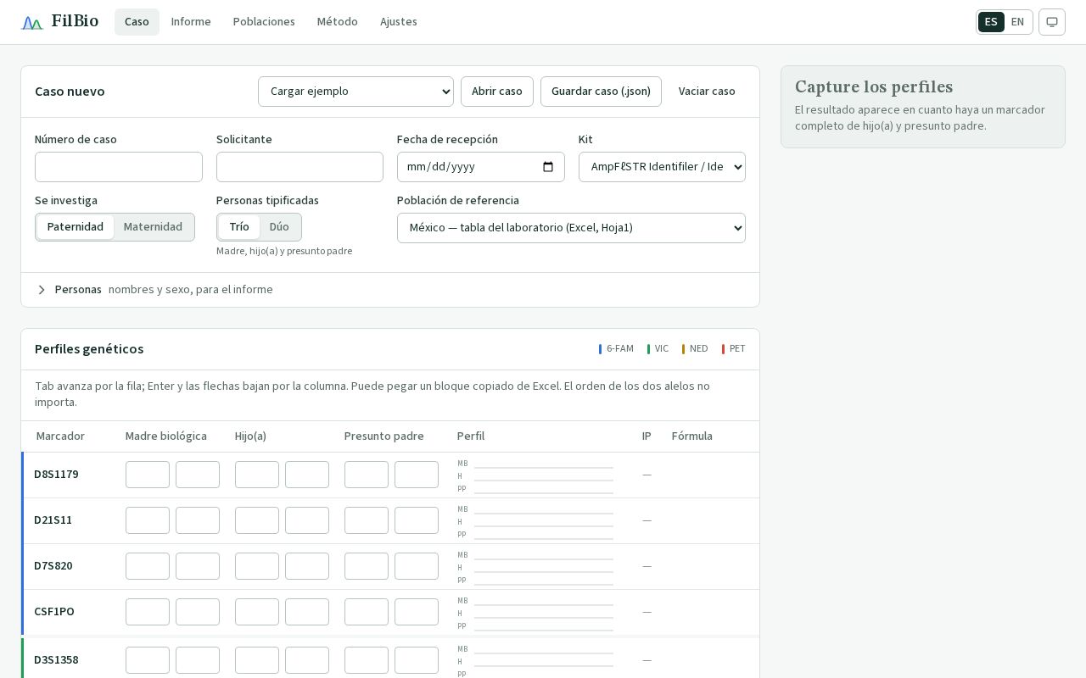Click the NED dye legend label
1086x678 pixels.
pyautogui.click(x=699, y=349)
